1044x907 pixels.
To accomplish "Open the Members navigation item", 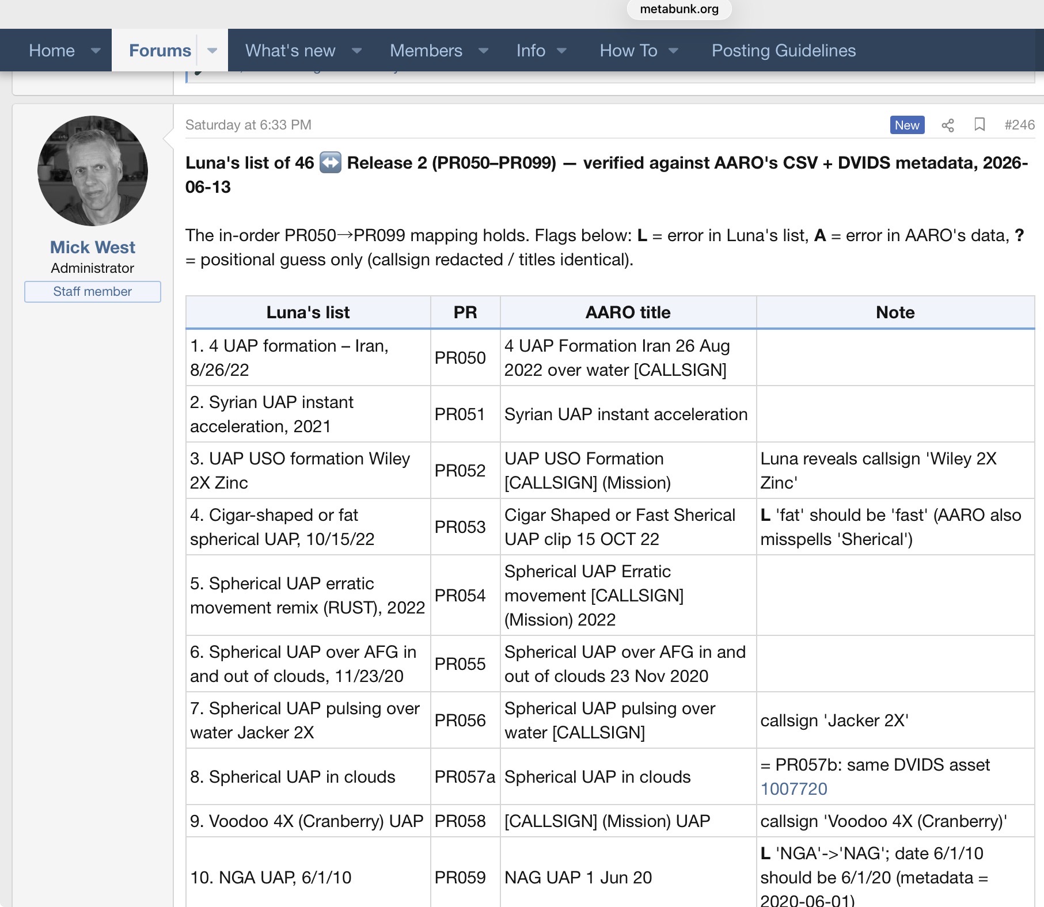I will click(x=426, y=51).
